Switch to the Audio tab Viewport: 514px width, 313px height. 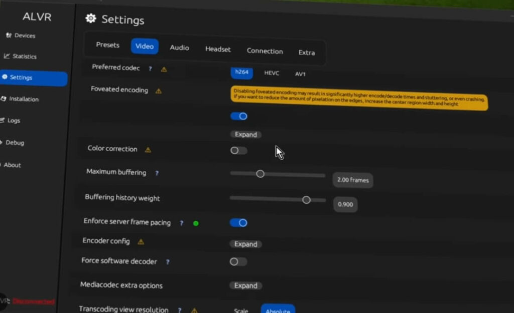179,48
